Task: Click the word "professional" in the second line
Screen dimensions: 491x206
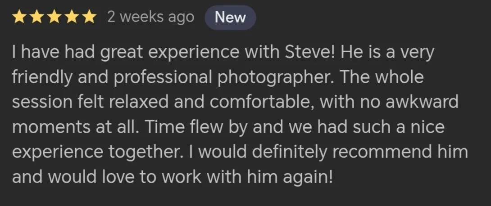Action: tap(163, 78)
